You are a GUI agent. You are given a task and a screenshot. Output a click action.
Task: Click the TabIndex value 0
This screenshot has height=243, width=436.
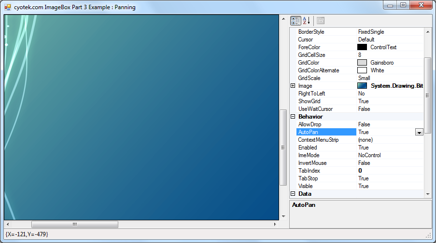360,171
